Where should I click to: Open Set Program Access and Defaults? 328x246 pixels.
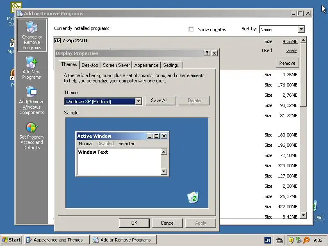coord(32,137)
